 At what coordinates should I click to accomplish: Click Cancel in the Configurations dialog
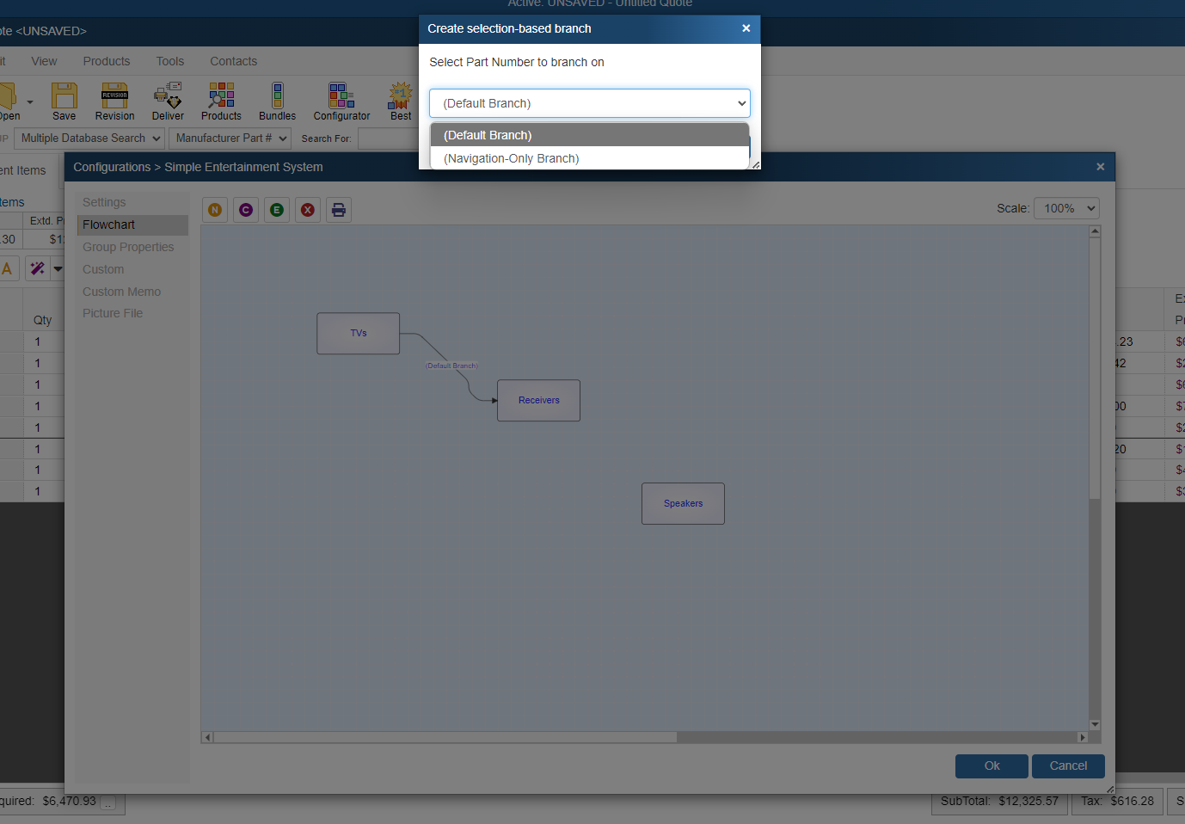click(x=1068, y=766)
